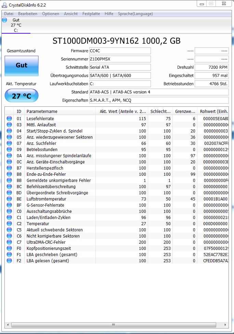Open the Ansicht menu
The height and width of the screenshot is (334, 234).
coord(71,14)
